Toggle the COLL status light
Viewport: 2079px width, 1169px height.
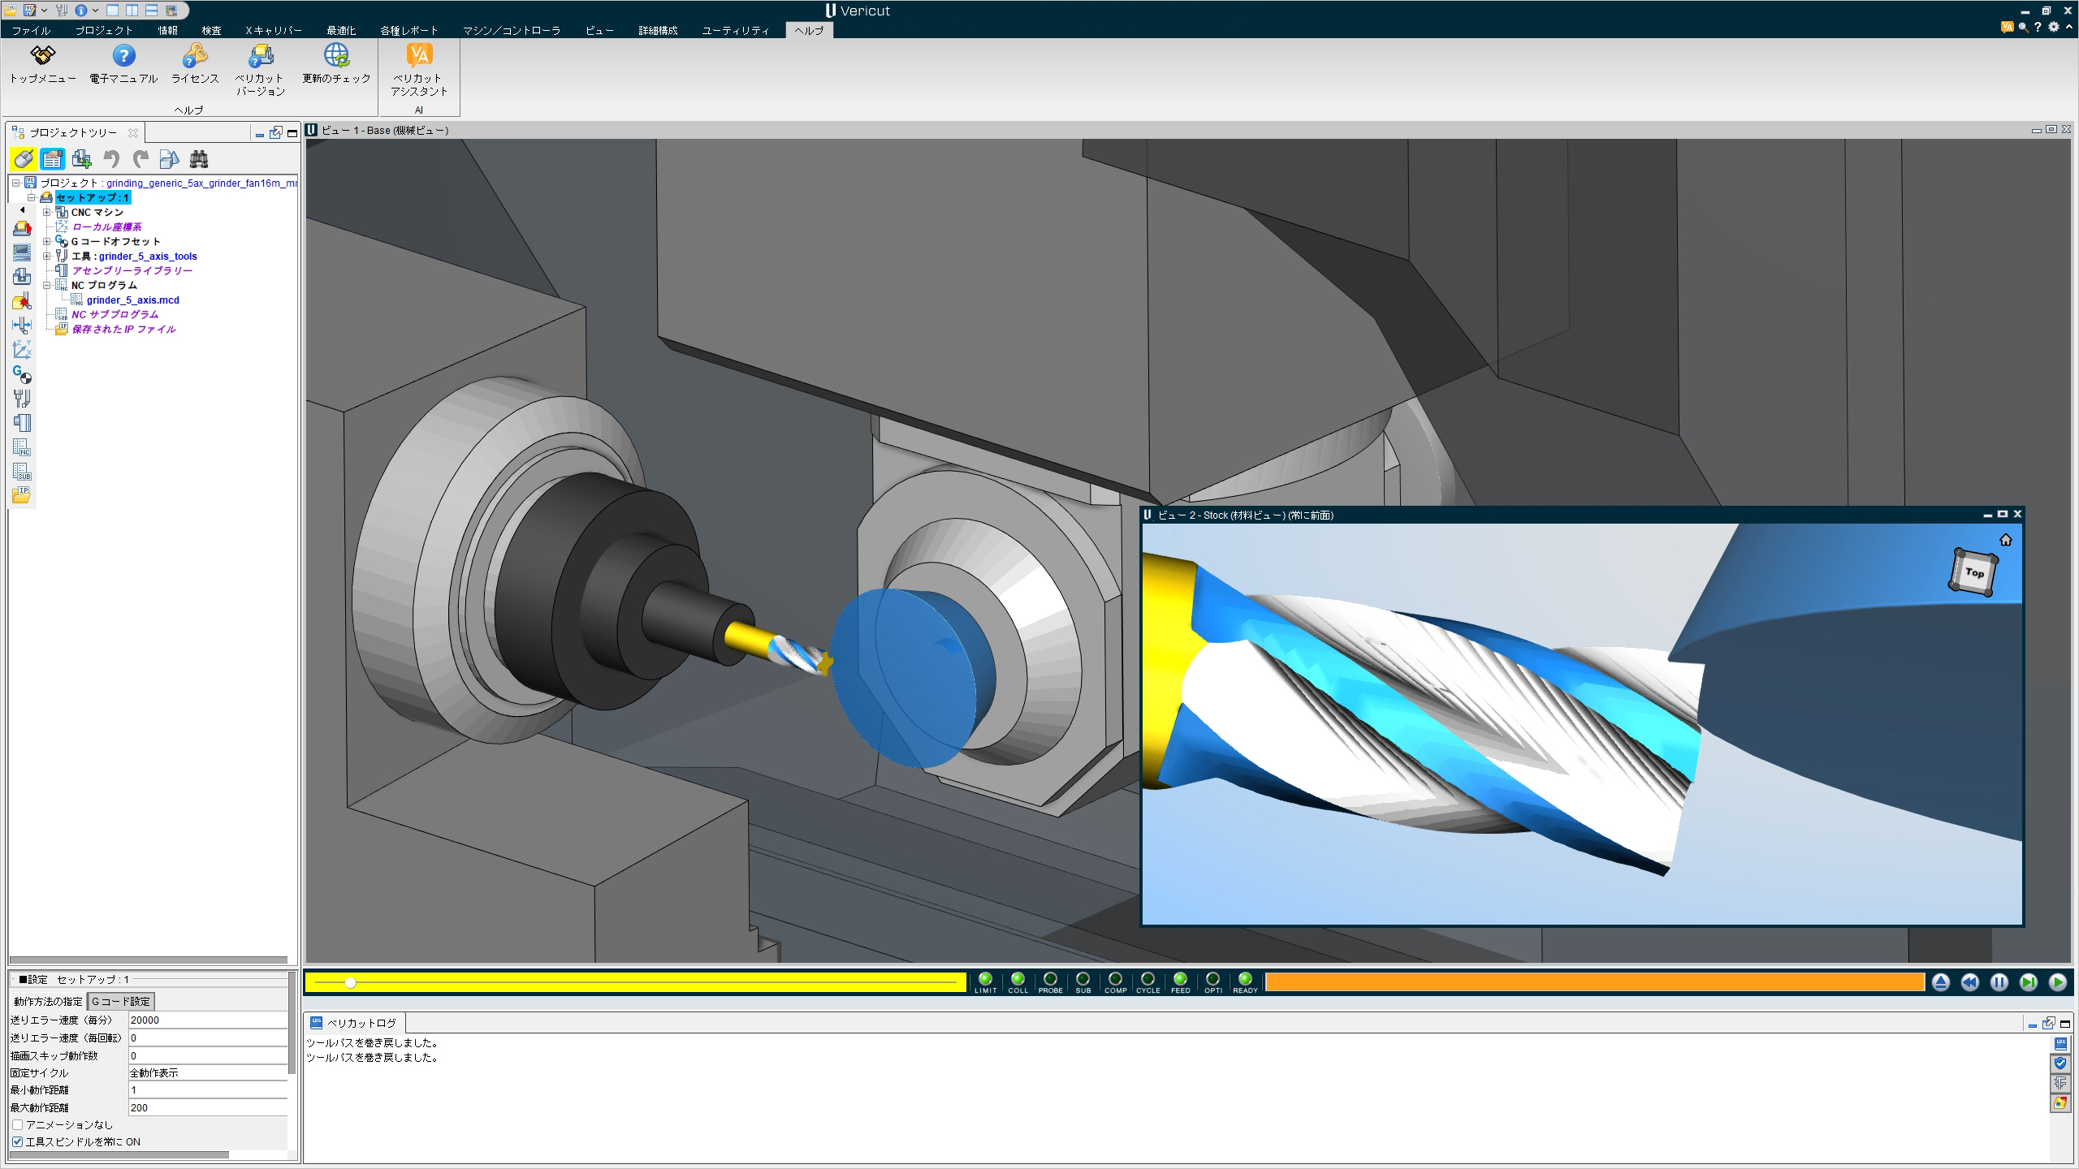1018,979
